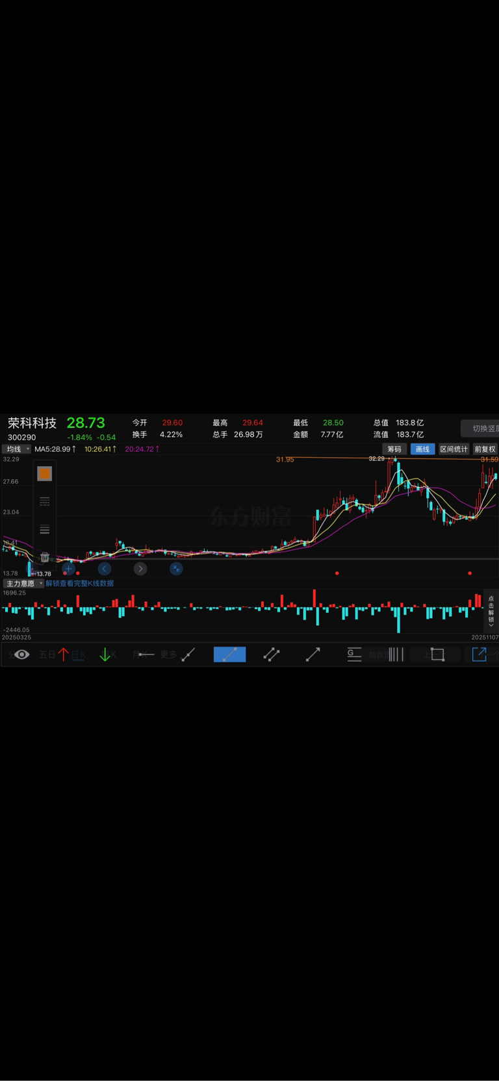499x1081 pixels.
Task: Tap the collapse arrows circle button
Action: tap(176, 569)
